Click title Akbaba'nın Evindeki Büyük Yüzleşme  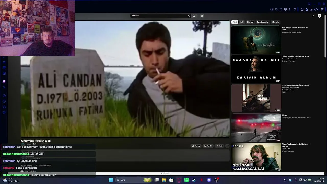tap(296, 145)
